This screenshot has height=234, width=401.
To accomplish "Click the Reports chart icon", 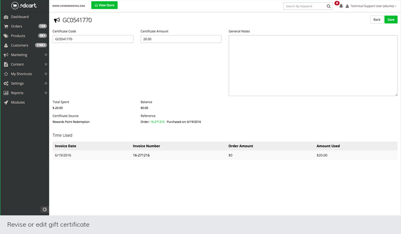I will [x=6, y=93].
